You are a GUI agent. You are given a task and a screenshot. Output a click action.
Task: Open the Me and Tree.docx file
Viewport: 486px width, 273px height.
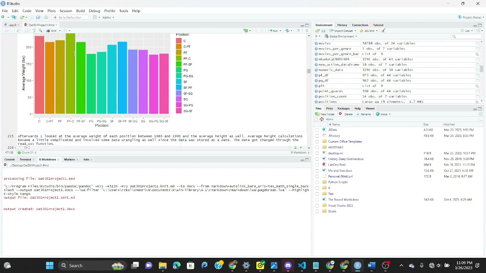point(340,171)
